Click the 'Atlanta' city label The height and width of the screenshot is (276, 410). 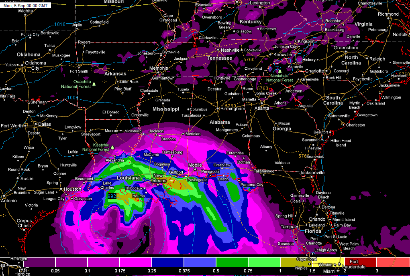tap(262, 108)
